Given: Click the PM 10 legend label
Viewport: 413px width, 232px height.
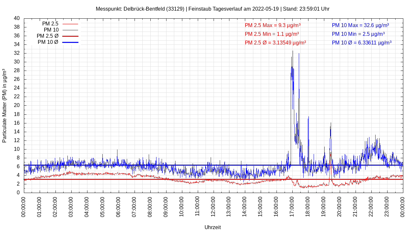Looking at the screenshot, I should tap(51, 30).
